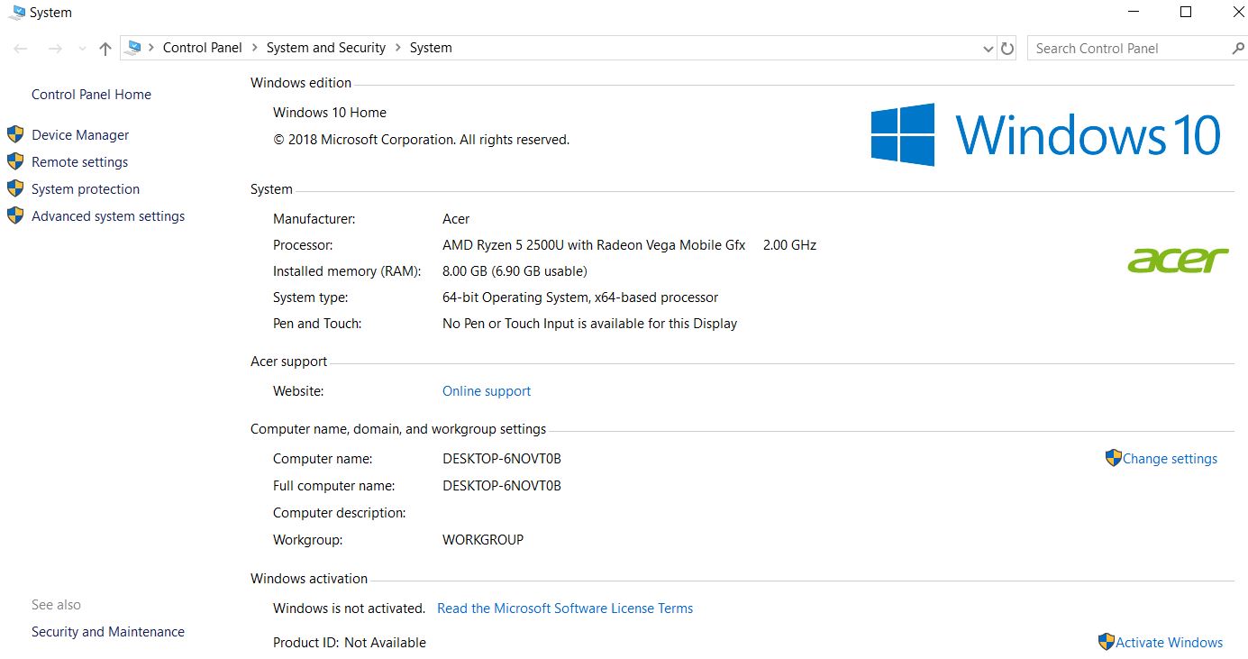1248x659 pixels.
Task: Click the back navigation arrow
Action: click(20, 49)
